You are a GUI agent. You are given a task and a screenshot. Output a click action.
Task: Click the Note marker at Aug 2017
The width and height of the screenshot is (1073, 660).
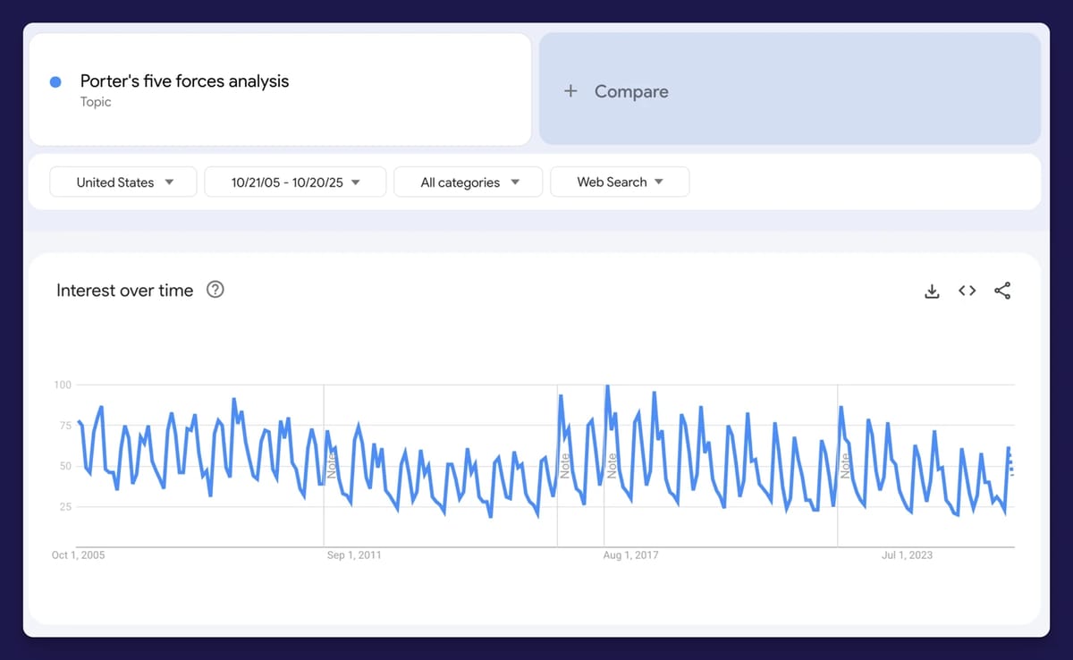coord(612,466)
